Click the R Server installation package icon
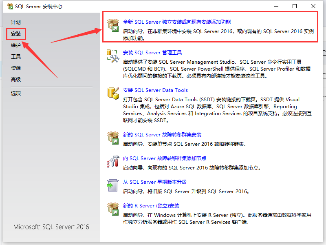 pos(113,209)
